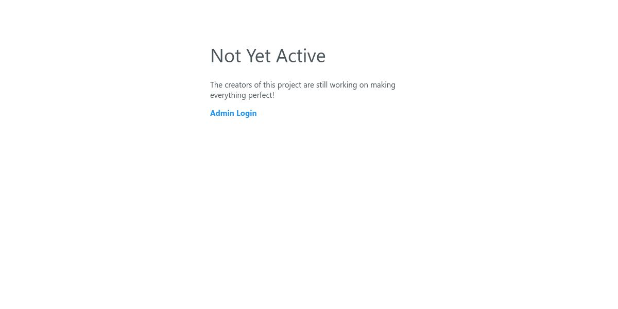The width and height of the screenshot is (618, 309).
Task: Click the word 'The' starting the paragraph
Action: click(x=216, y=85)
